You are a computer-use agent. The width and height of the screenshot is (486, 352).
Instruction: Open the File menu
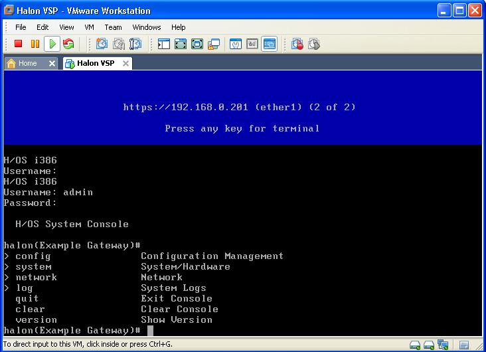pyautogui.click(x=21, y=27)
